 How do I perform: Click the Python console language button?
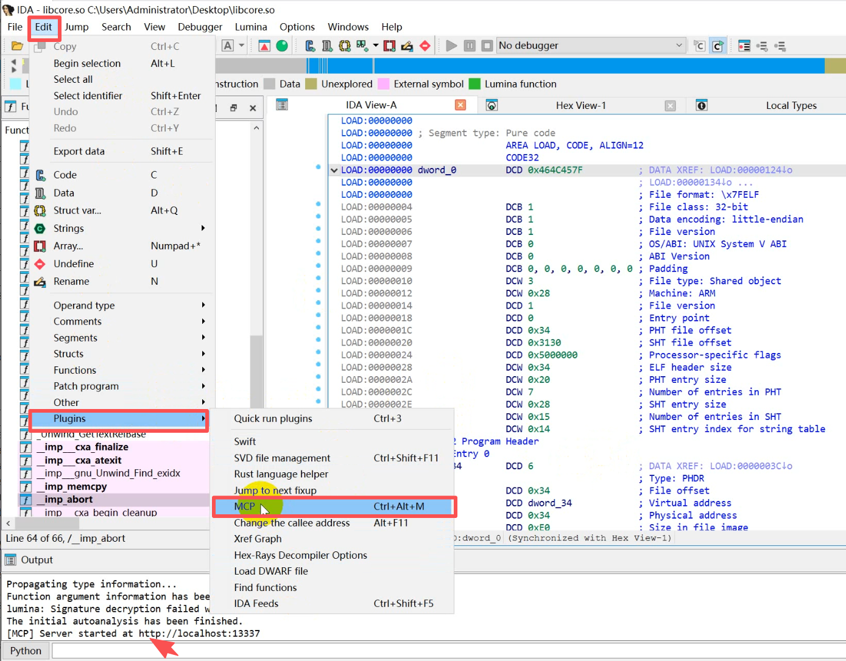pos(26,651)
